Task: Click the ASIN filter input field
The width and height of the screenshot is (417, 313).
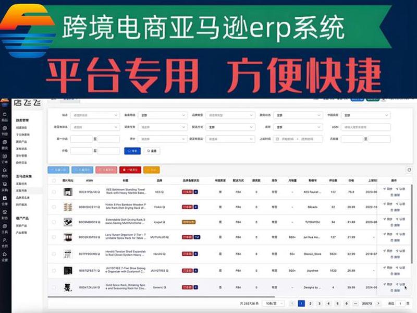Action: pyautogui.click(x=366, y=127)
